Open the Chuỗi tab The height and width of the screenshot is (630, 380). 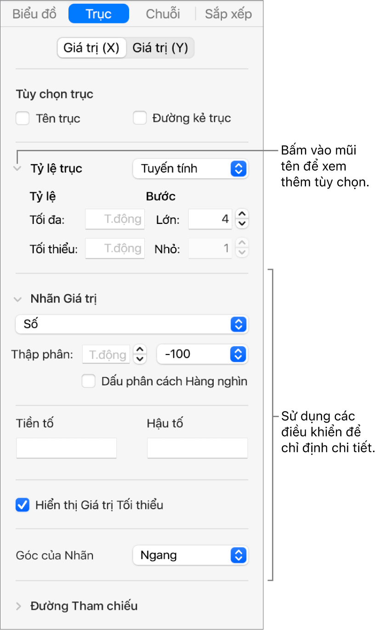[x=163, y=14]
